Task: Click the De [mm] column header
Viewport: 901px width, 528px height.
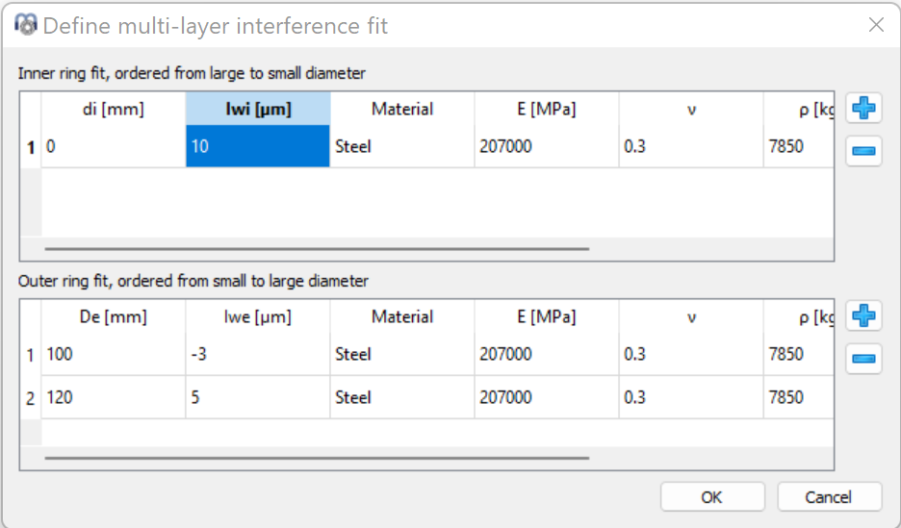Action: [x=114, y=316]
